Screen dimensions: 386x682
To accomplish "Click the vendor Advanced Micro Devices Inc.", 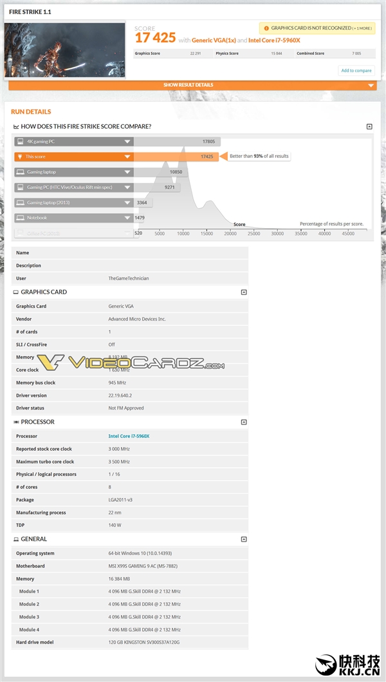I will (x=137, y=319).
